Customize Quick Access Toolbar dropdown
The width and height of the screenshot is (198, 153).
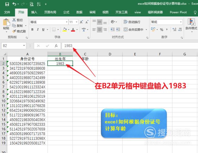tap(46, 4)
